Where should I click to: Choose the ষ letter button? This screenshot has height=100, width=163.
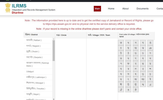[121, 74]
